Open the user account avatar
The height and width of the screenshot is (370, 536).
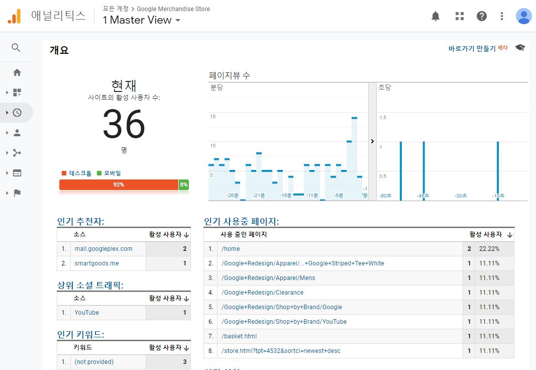point(523,16)
